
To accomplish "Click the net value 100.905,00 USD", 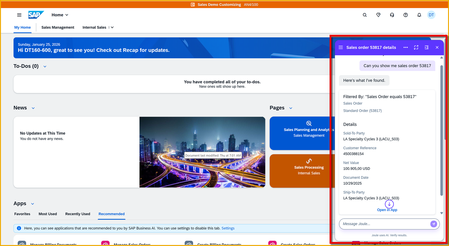I will (357, 168).
